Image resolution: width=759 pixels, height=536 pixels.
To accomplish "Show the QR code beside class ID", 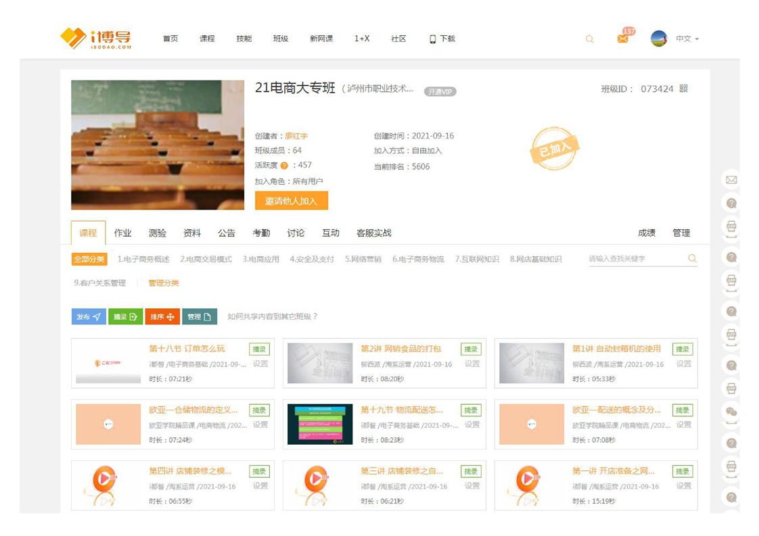I will tap(684, 89).
